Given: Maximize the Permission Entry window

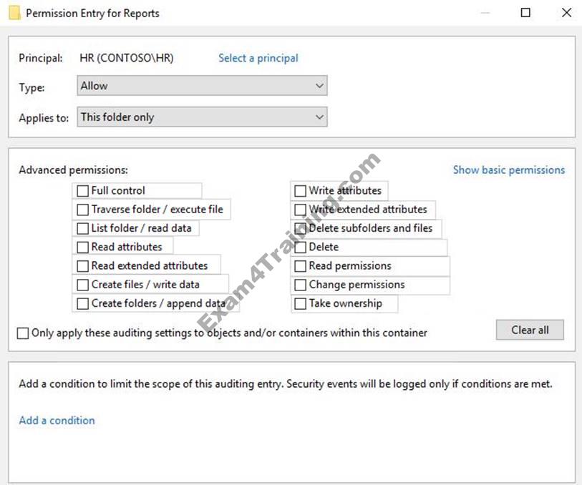Looking at the screenshot, I should [x=525, y=13].
